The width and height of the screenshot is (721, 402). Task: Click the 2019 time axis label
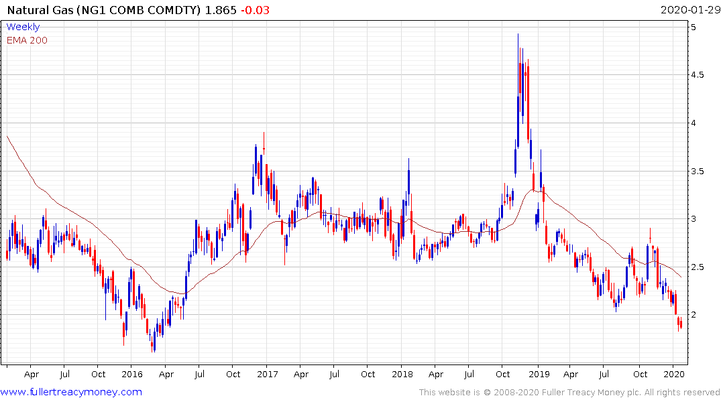pyautogui.click(x=539, y=374)
